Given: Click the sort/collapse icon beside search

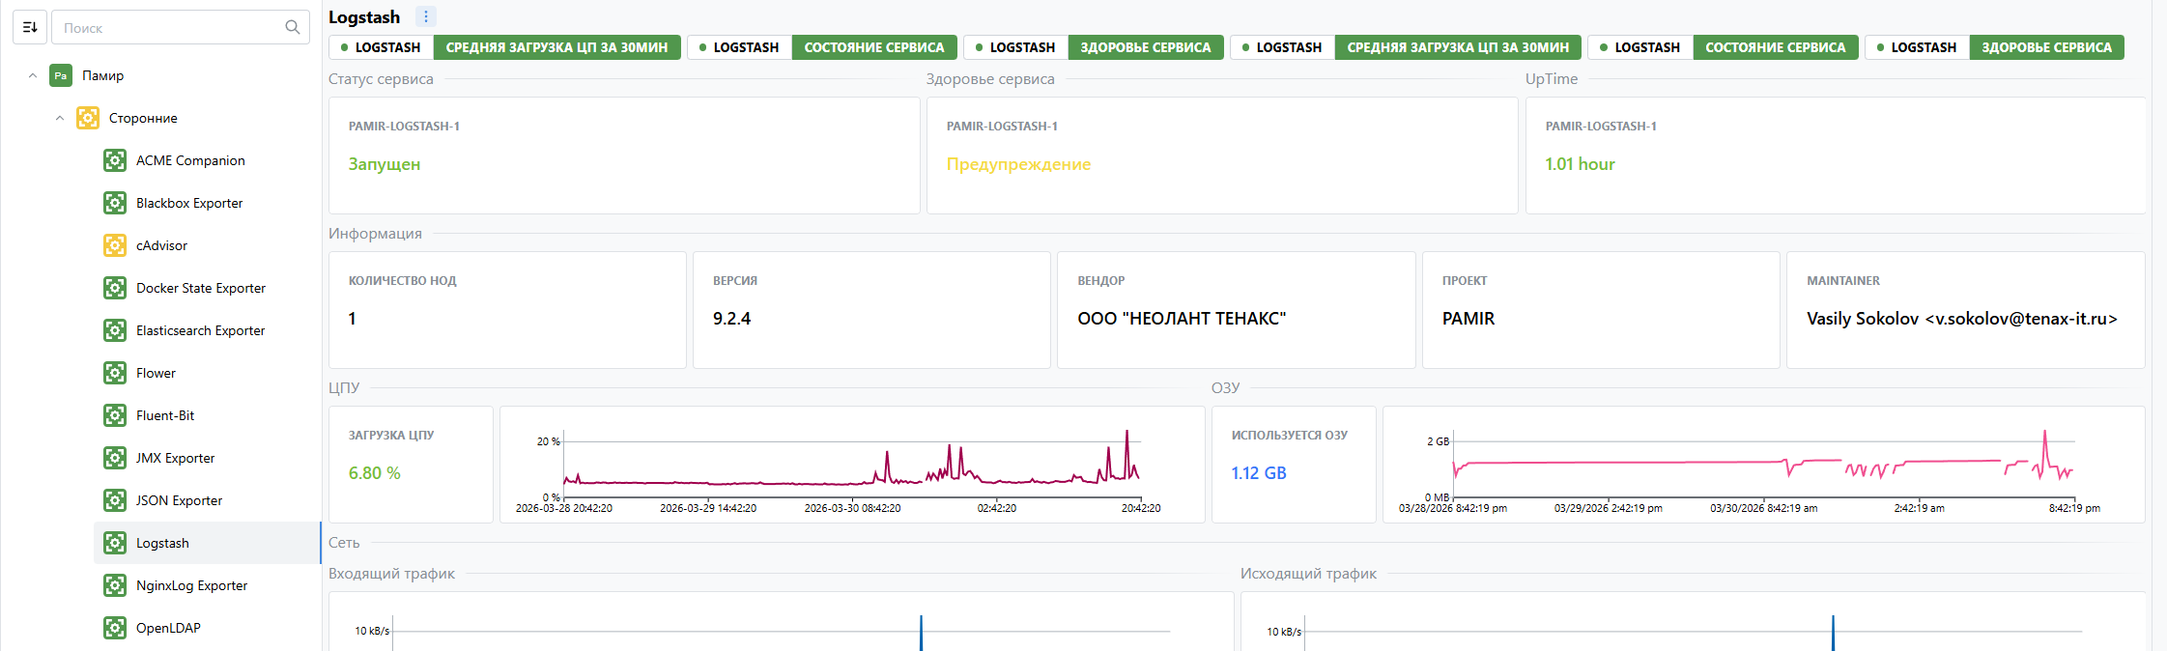Looking at the screenshot, I should coord(30,27).
